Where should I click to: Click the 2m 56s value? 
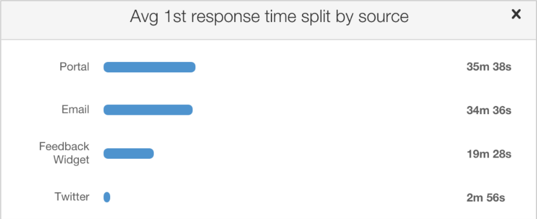point(485,198)
